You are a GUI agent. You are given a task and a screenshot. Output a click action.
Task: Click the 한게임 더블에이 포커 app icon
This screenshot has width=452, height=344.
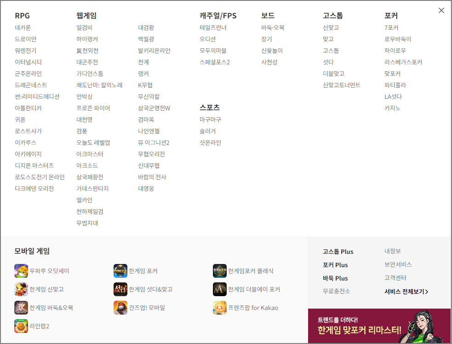point(220,289)
